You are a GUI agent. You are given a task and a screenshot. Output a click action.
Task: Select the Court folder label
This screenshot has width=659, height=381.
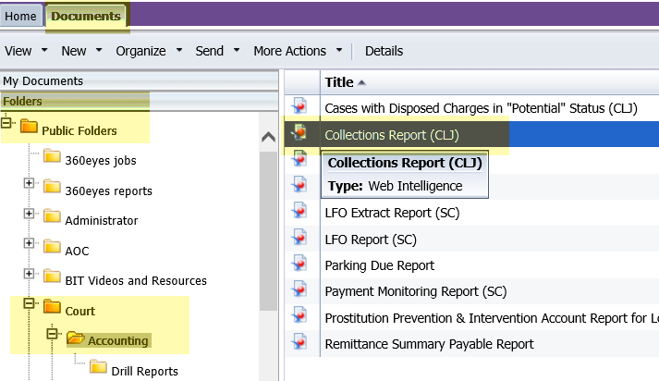[79, 312]
